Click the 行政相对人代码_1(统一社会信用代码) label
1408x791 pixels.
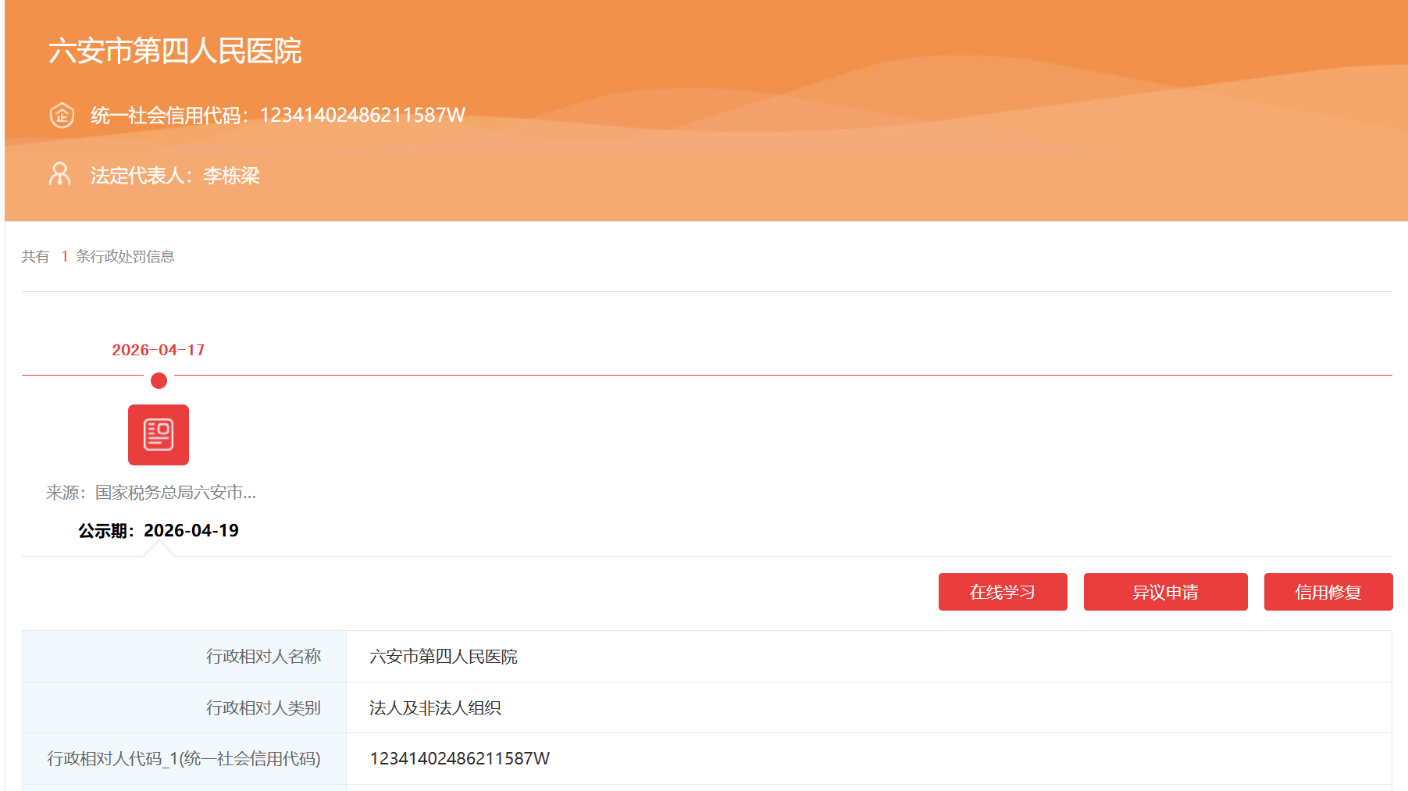pos(184,759)
